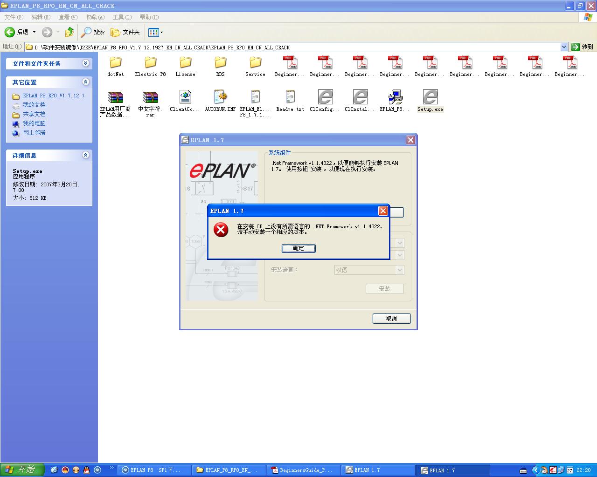Toggle the Folders (文件夹) pane
597x477 pixels.
125,32
